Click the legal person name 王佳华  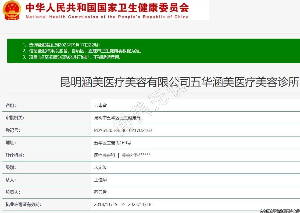tap(100, 180)
